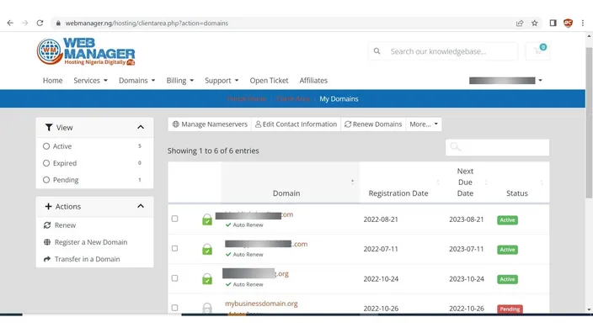Screen dimensions: 593x333
Task: Bookmark this page with the star icon
Action: pyautogui.click(x=534, y=23)
